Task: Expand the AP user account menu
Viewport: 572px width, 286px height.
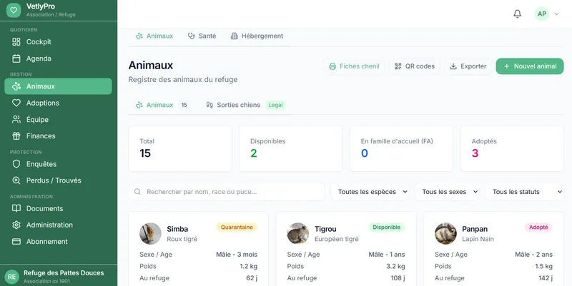Action: click(x=548, y=14)
